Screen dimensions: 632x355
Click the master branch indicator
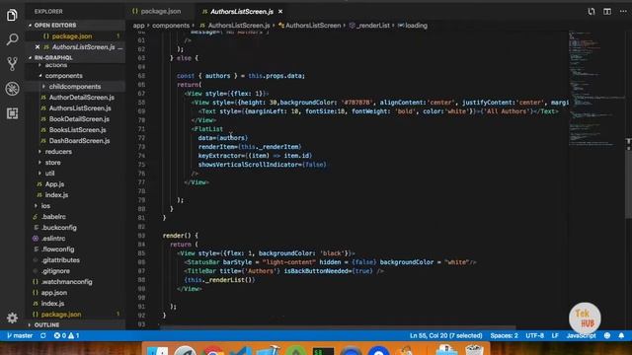point(20,335)
